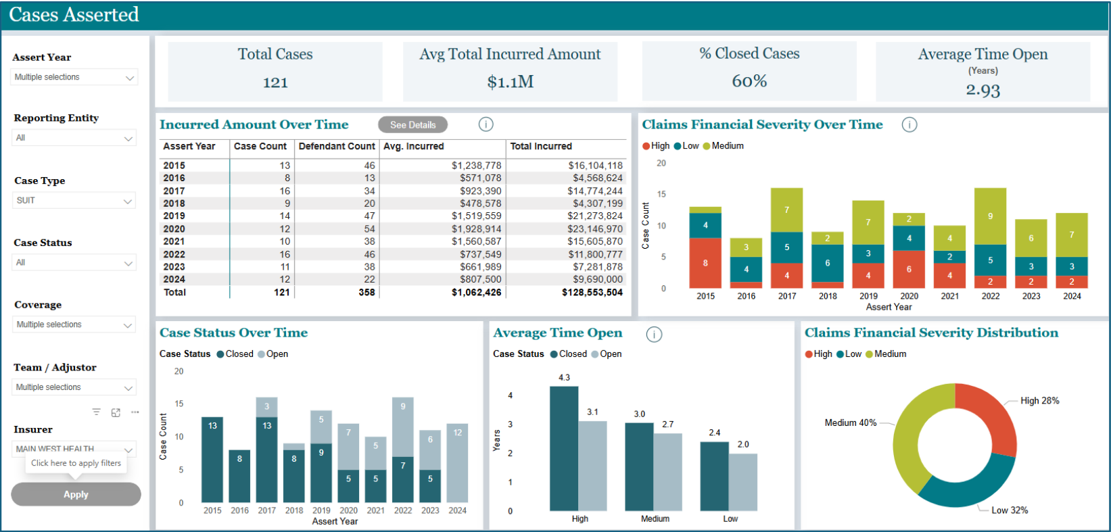Click the Defendant Count column header
This screenshot has width=1111, height=532.
tap(336, 147)
